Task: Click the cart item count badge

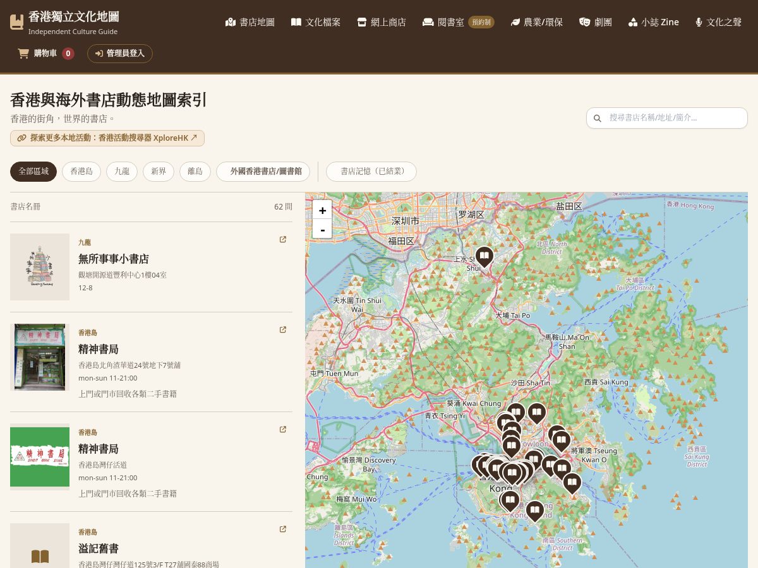Action: coord(68,54)
